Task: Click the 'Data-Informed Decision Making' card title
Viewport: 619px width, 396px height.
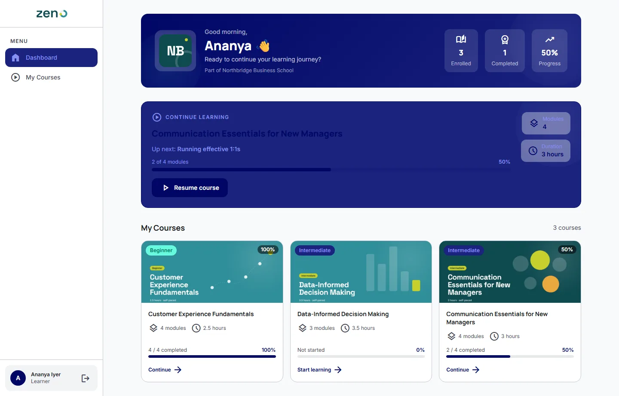Action: pos(343,314)
